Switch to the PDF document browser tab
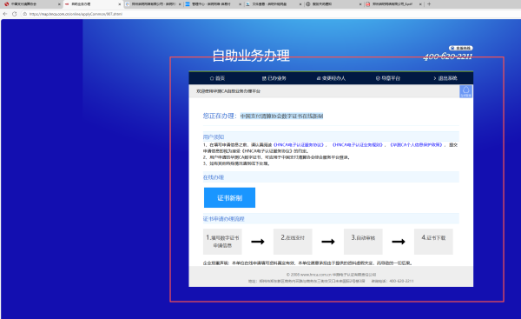This screenshot has width=521, height=319. coord(392,4)
